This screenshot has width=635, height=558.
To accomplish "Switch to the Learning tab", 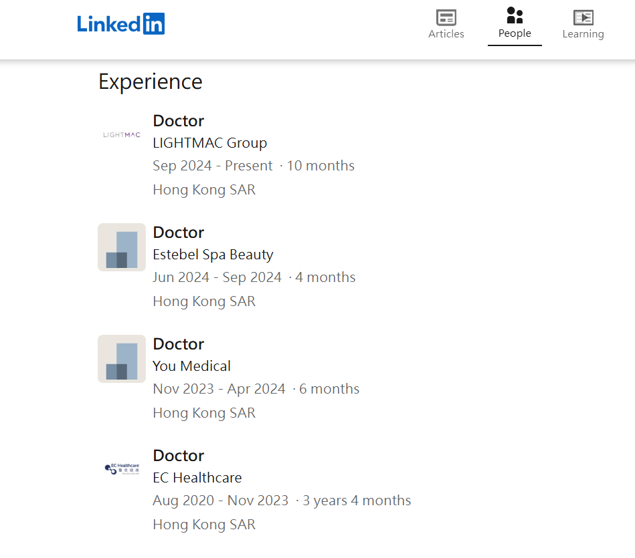I will (583, 25).
